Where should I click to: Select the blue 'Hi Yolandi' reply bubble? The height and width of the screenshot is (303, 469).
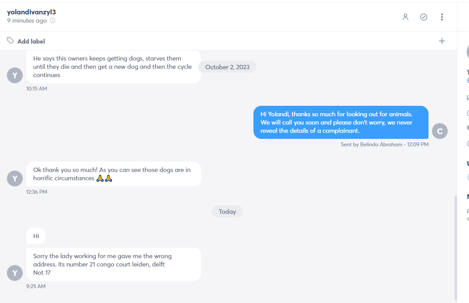tap(341, 122)
